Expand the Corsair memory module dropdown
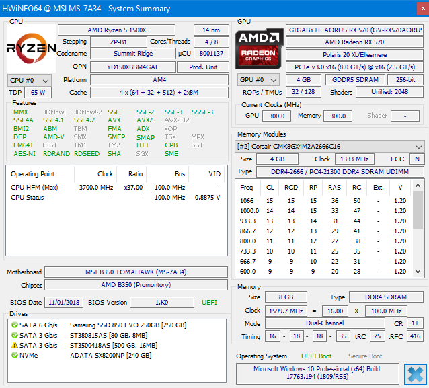Viewport: 429px width, 388px height. click(329, 147)
